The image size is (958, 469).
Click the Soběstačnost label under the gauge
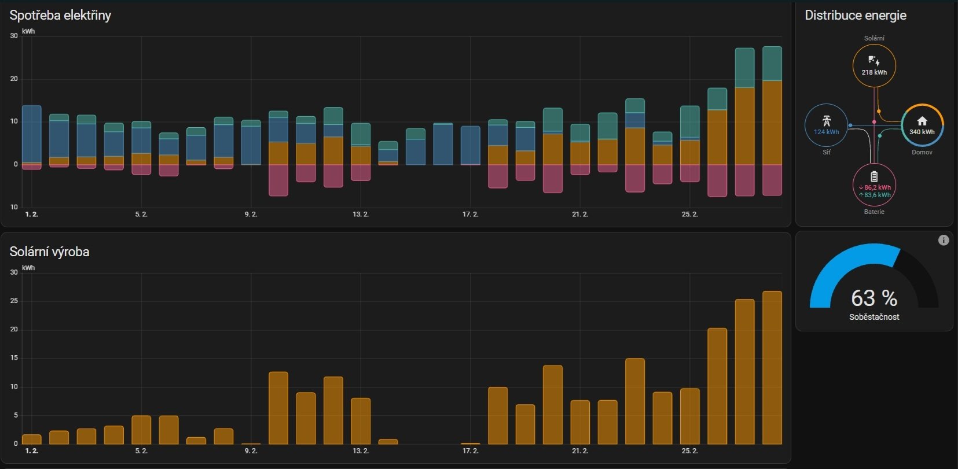874,317
